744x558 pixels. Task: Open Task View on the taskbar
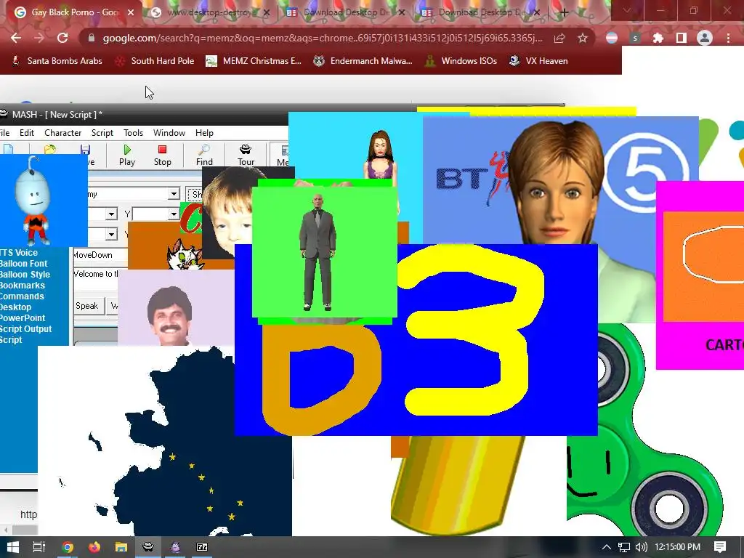(x=39, y=547)
